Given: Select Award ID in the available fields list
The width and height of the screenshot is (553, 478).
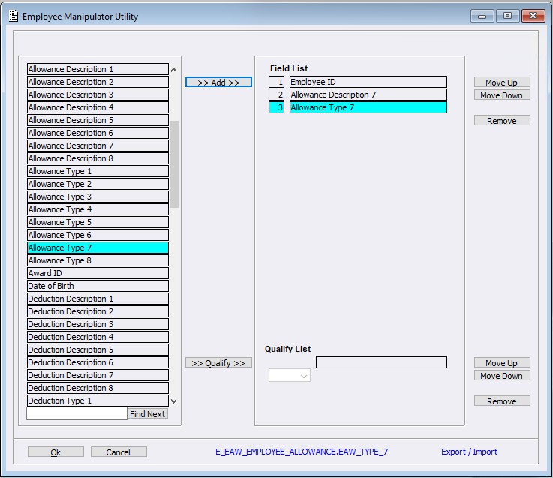Looking at the screenshot, I should (98, 273).
